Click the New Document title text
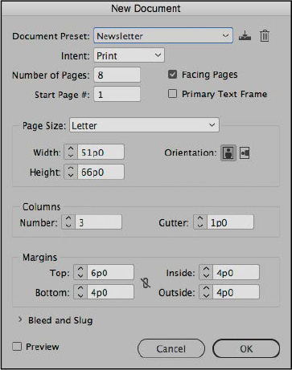The height and width of the screenshot is (370, 292). (146, 8)
